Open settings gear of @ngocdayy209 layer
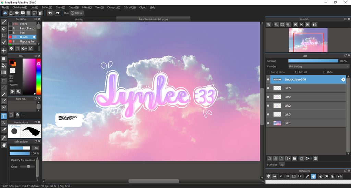Image resolution: width=351 pixels, height=188 pixels. point(343,80)
